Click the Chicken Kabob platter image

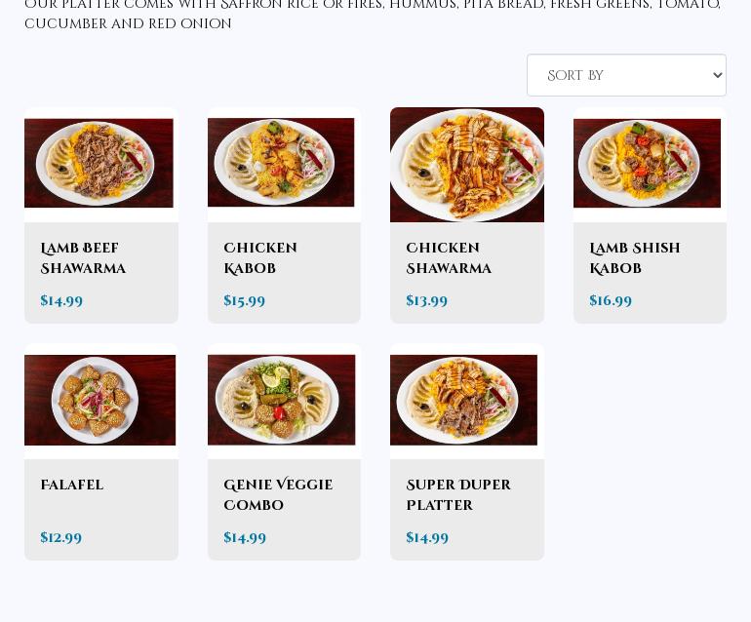pos(283,164)
